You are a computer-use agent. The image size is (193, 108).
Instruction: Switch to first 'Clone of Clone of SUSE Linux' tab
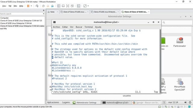pyautogui.click(x=75, y=12)
